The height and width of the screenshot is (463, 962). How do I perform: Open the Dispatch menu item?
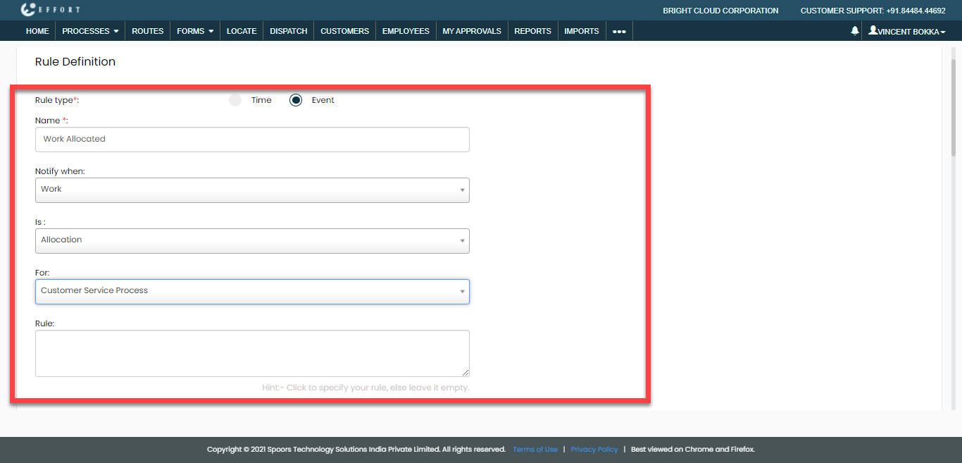click(x=289, y=31)
